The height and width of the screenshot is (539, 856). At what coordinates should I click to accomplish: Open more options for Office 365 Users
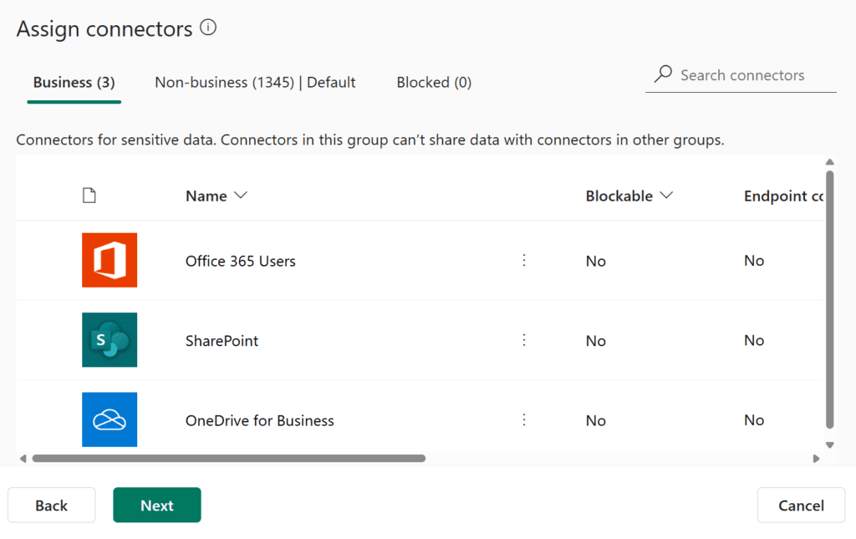524,260
